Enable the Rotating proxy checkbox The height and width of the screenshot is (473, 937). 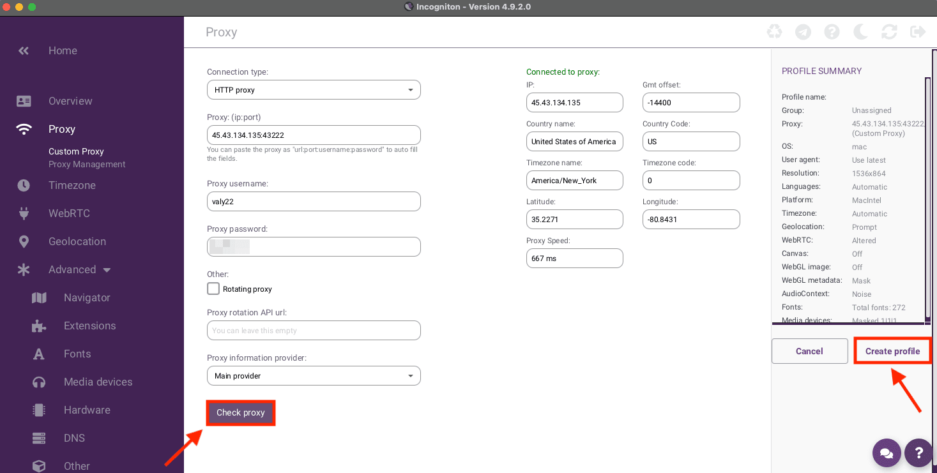point(213,289)
